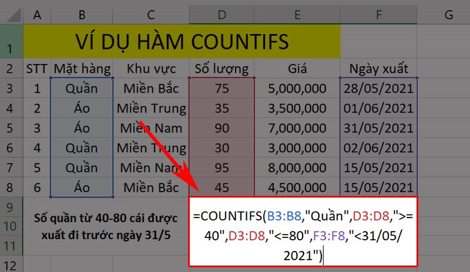This screenshot has width=470, height=272.
Task: Select column D header
Action: (x=222, y=15)
